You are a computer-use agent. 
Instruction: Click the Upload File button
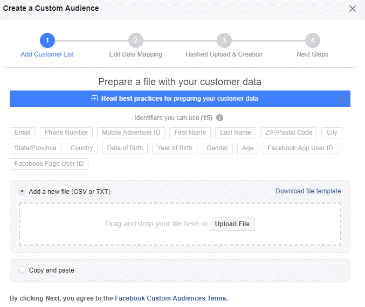232,224
